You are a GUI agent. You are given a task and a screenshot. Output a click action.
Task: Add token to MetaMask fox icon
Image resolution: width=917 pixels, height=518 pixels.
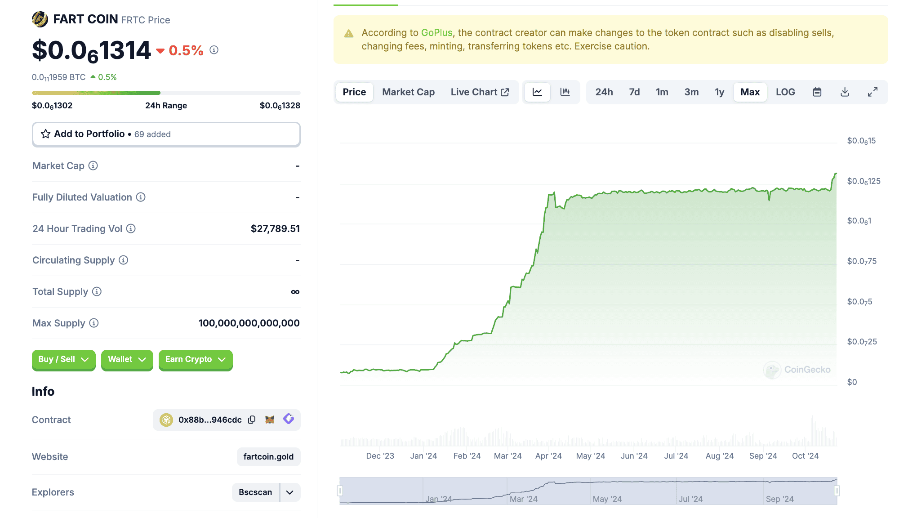[270, 420]
